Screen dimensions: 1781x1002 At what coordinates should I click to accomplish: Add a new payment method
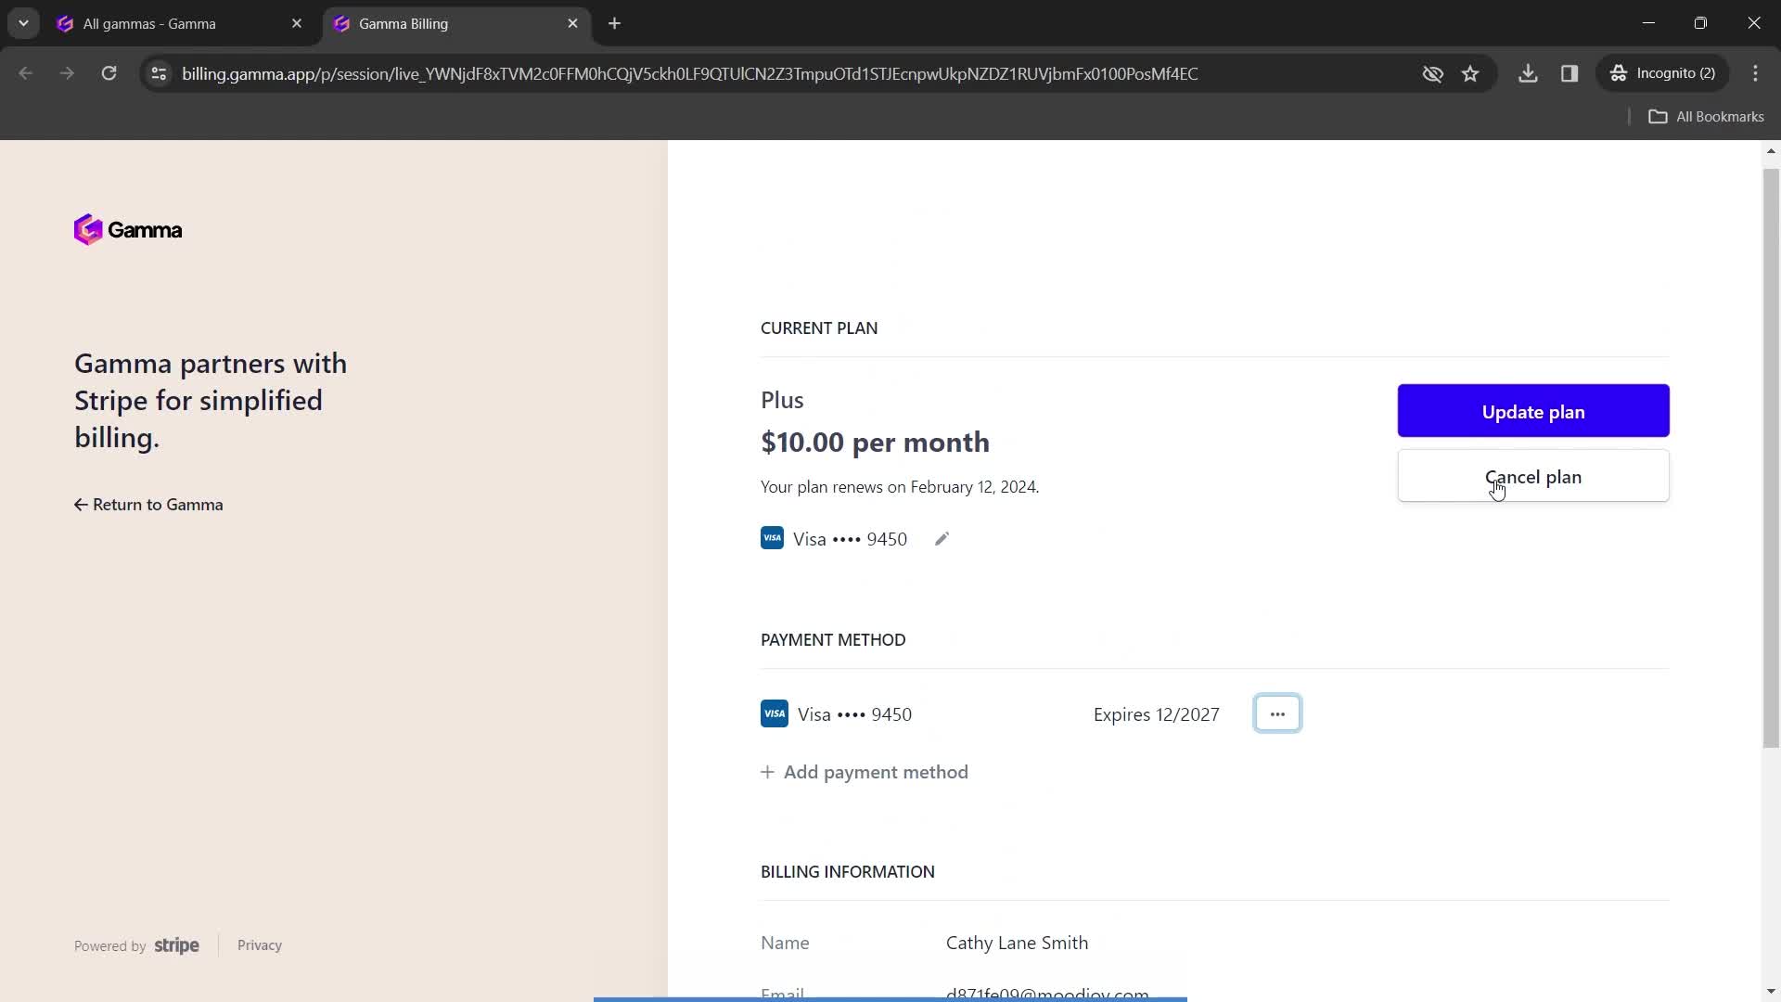[x=865, y=772]
